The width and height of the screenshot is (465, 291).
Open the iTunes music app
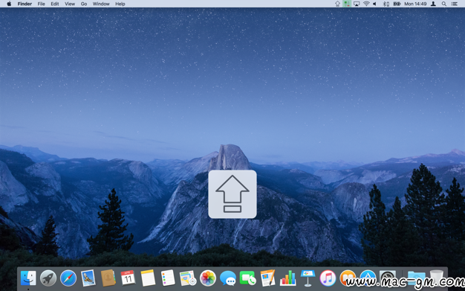tap(328, 278)
